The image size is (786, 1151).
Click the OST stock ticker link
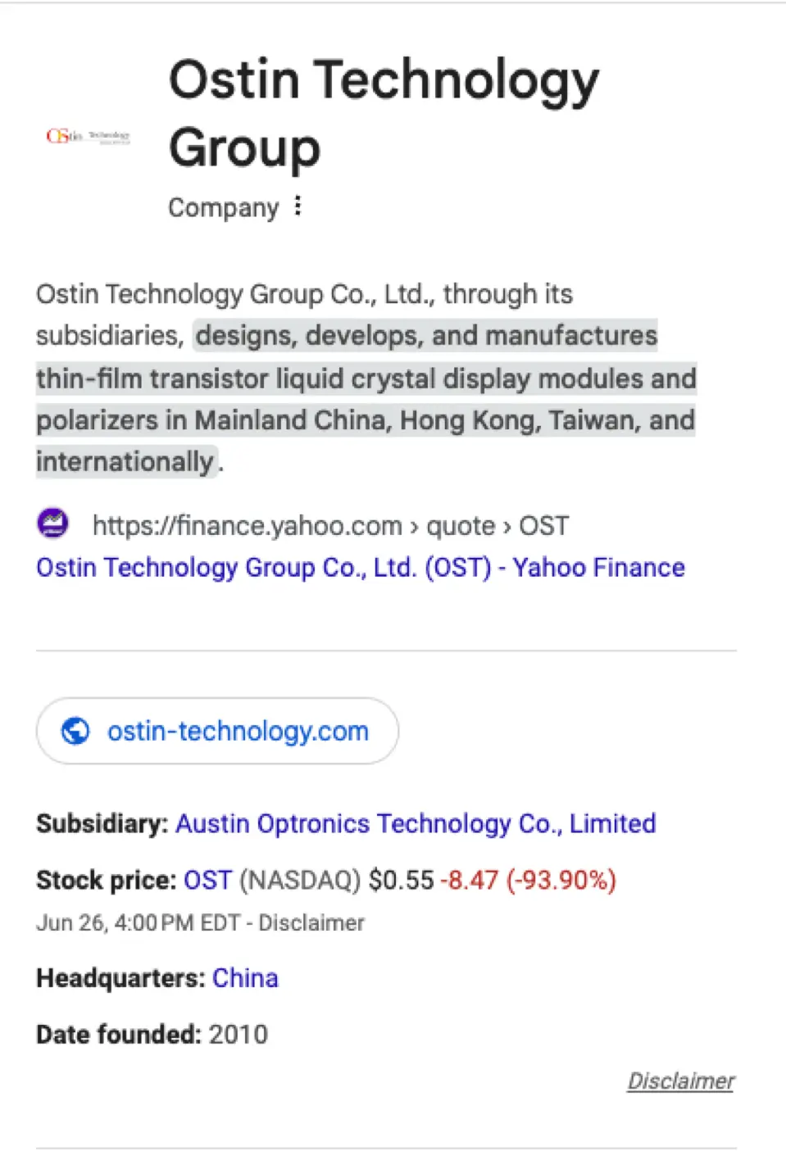coord(207,880)
